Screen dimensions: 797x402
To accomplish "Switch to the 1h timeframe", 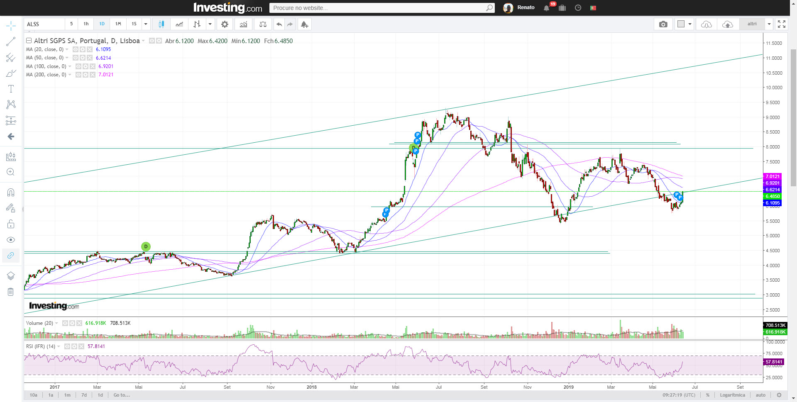I will pyautogui.click(x=86, y=24).
